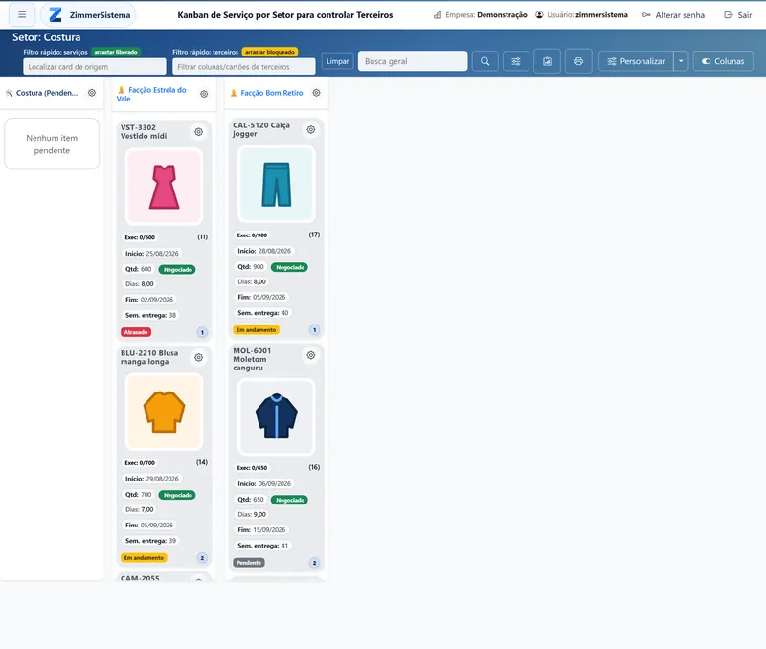The height and width of the screenshot is (649, 766).
Task: Click the arrastar bloqueado badge
Action: tap(270, 52)
